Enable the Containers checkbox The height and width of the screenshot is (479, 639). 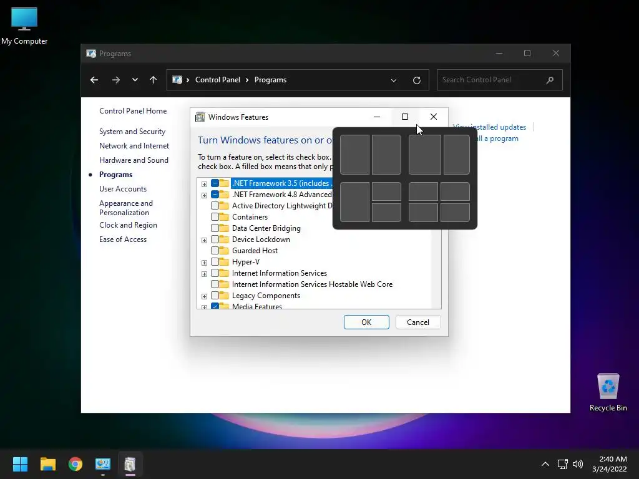215,216
